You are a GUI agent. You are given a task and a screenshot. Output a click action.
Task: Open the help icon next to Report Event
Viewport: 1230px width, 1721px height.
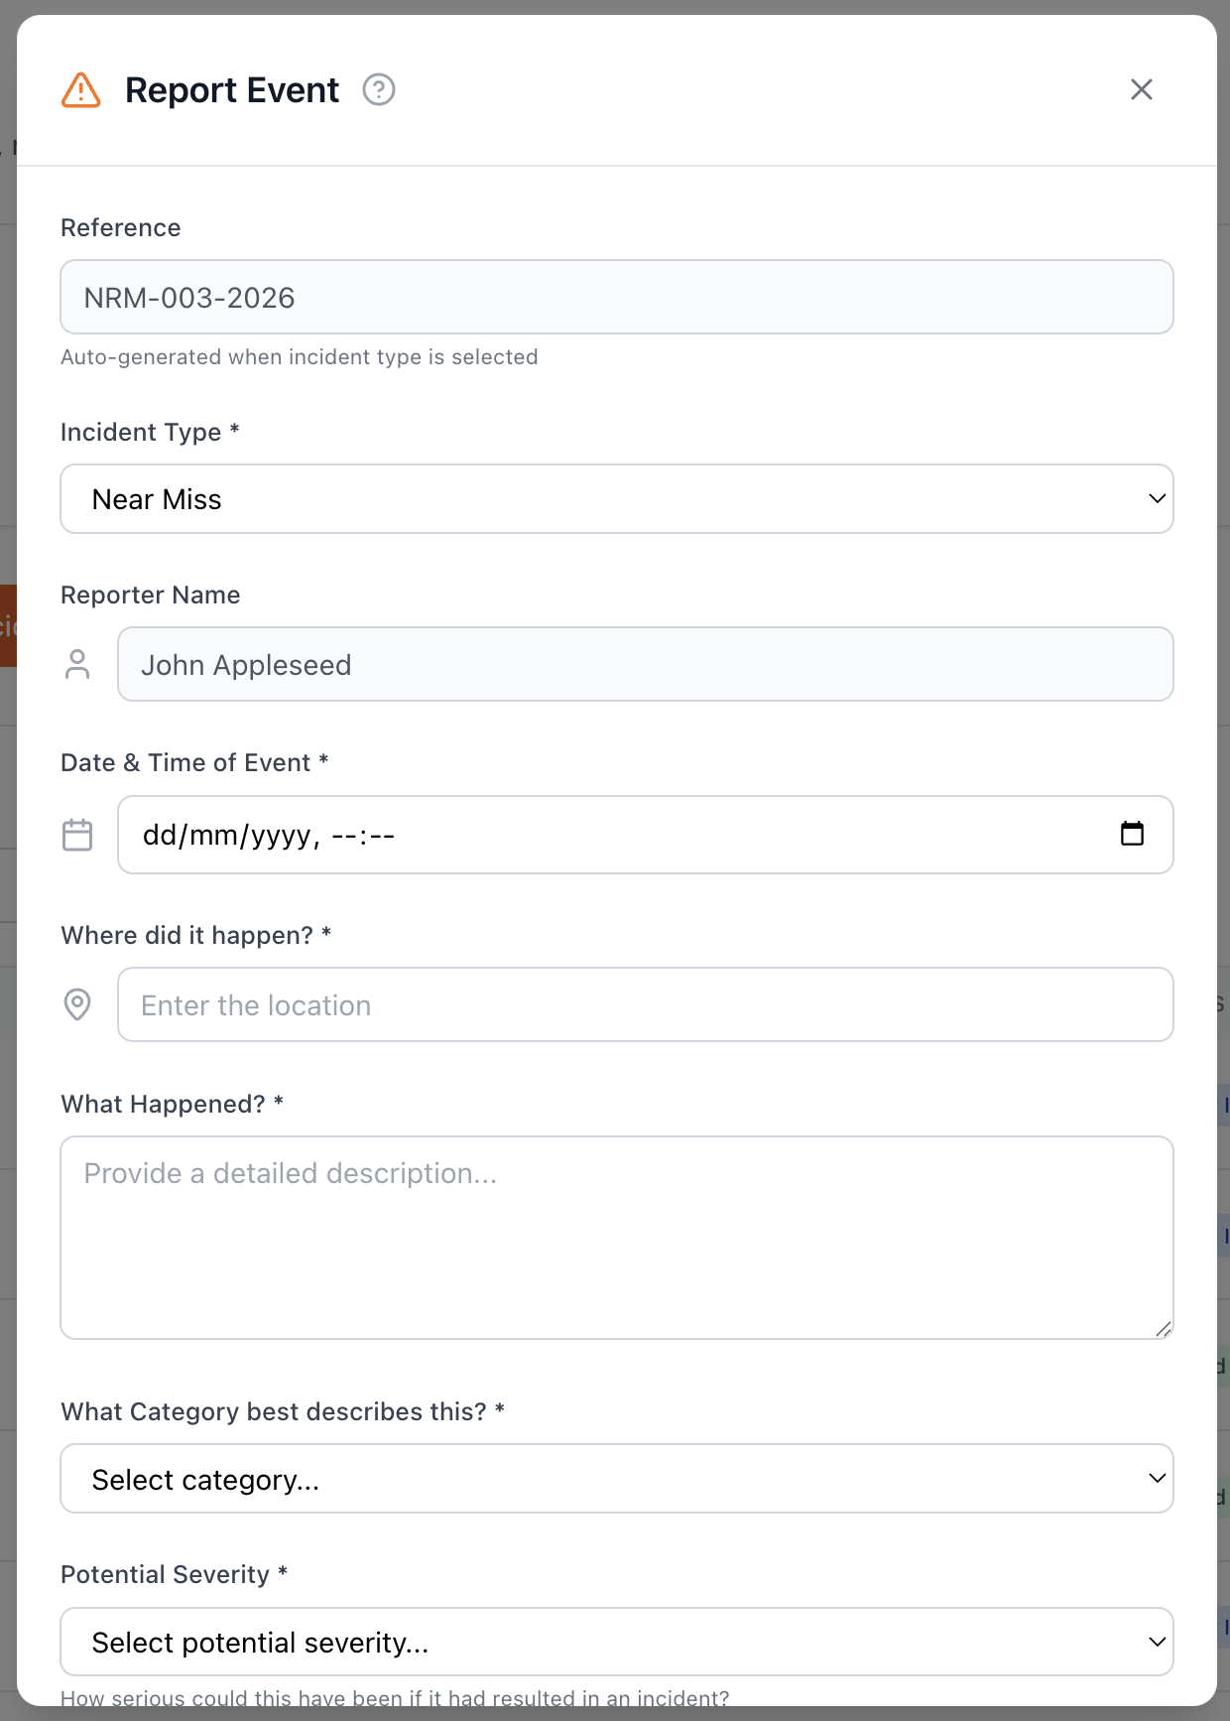point(379,89)
